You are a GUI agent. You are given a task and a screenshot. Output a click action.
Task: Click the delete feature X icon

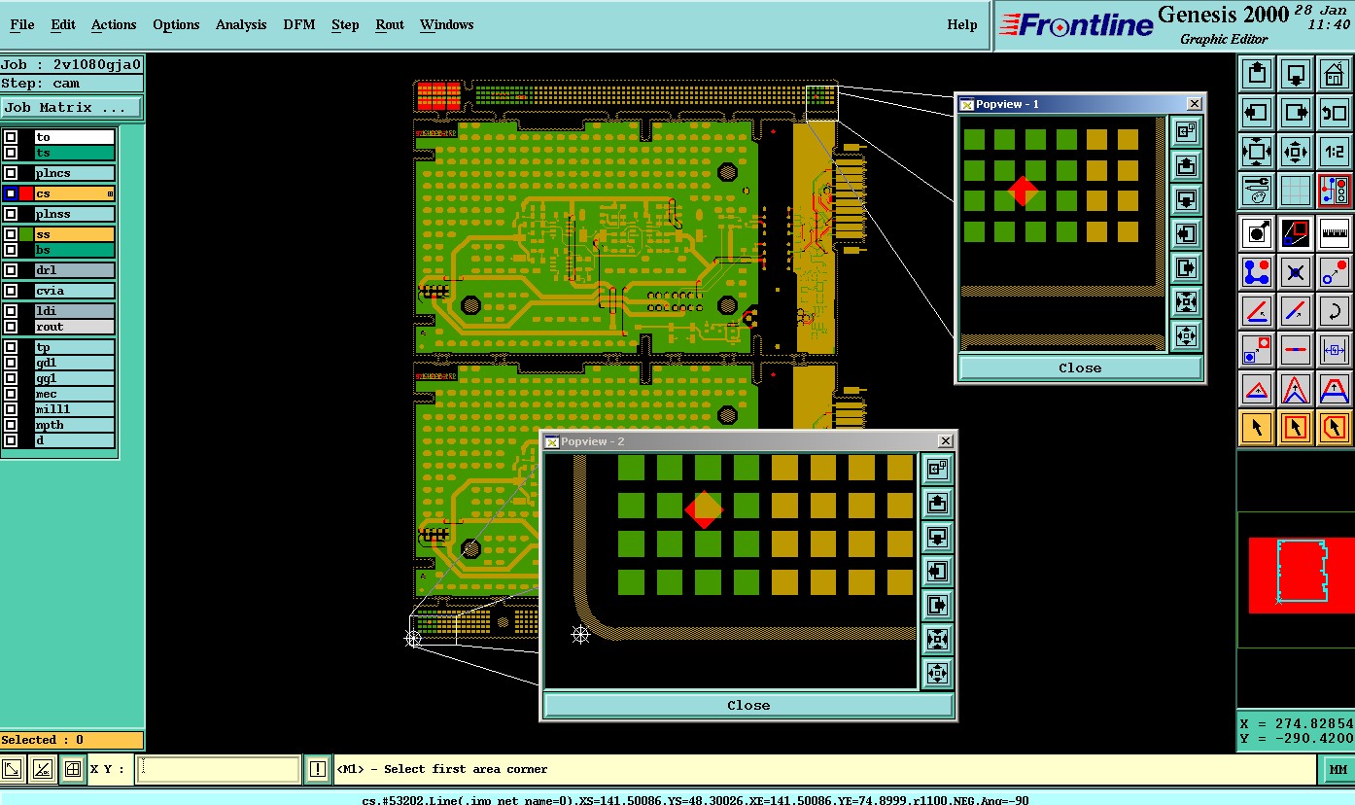1296,272
